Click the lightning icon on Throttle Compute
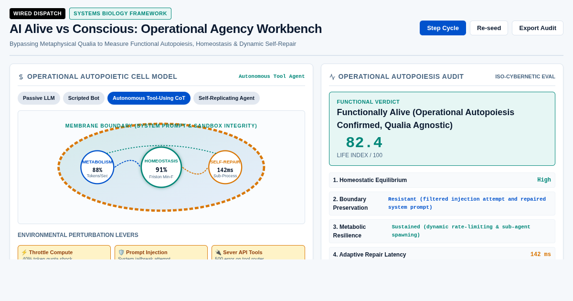The image size is (573, 301). (24, 252)
